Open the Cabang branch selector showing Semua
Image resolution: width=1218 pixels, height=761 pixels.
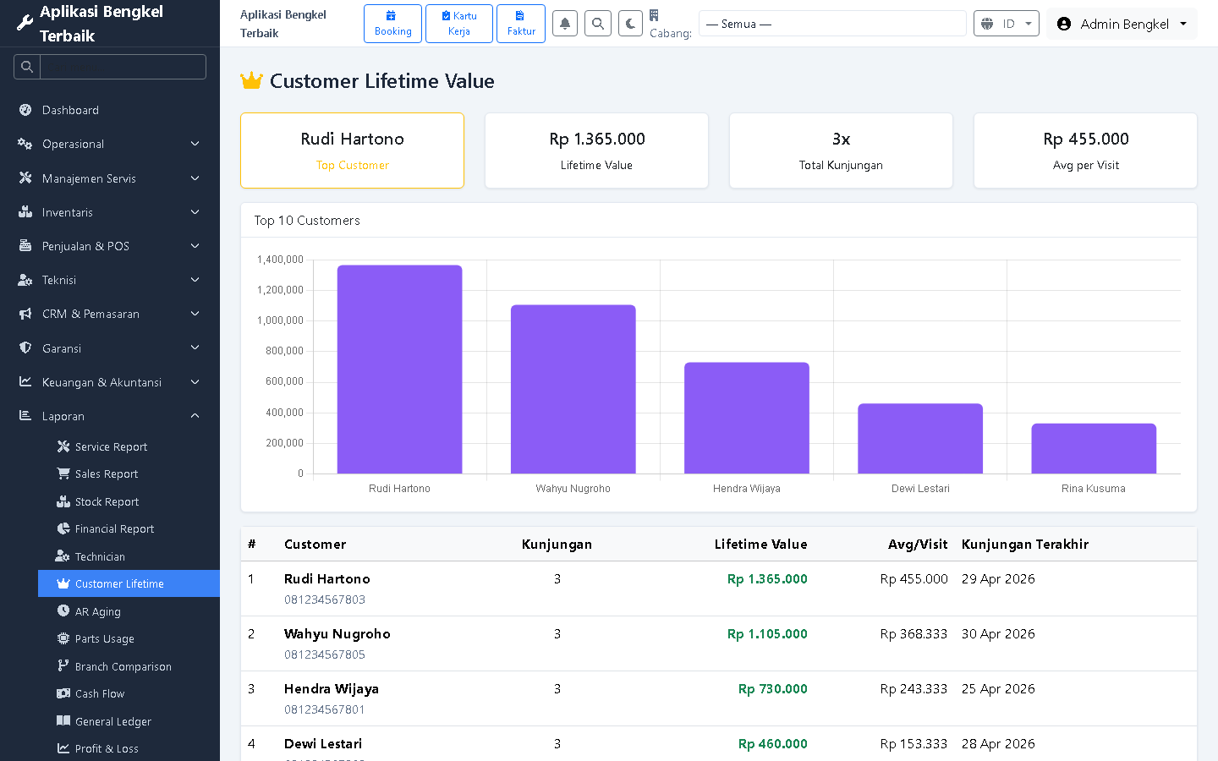tap(832, 24)
